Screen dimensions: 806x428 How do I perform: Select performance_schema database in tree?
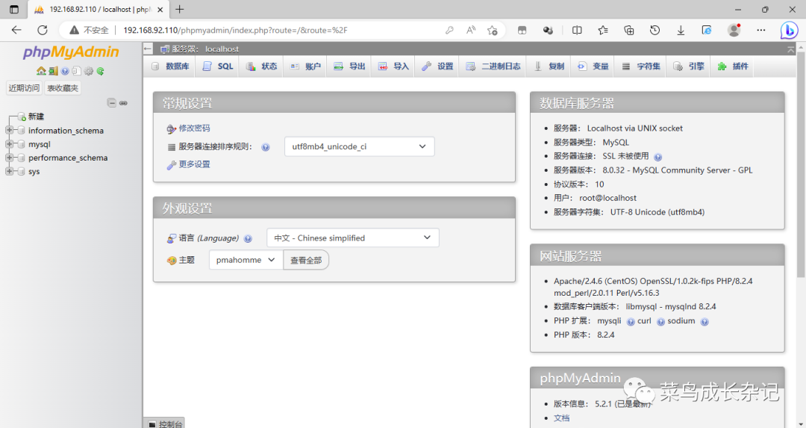click(x=68, y=158)
